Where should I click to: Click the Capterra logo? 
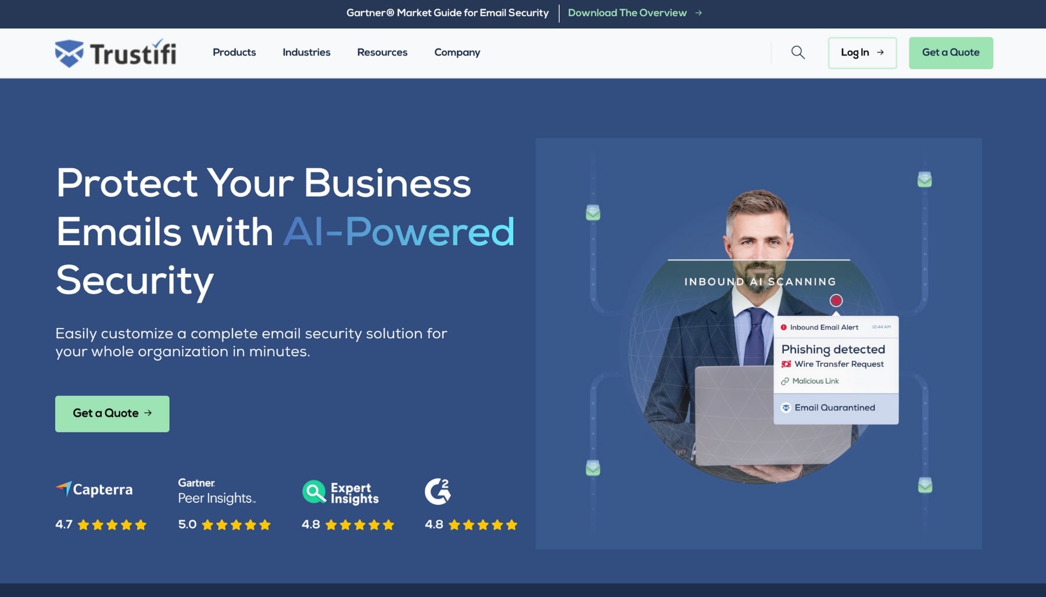pyautogui.click(x=94, y=489)
